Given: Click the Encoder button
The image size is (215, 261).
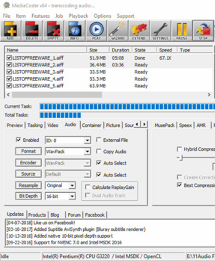Looking at the screenshot, I should coord(29,163).
